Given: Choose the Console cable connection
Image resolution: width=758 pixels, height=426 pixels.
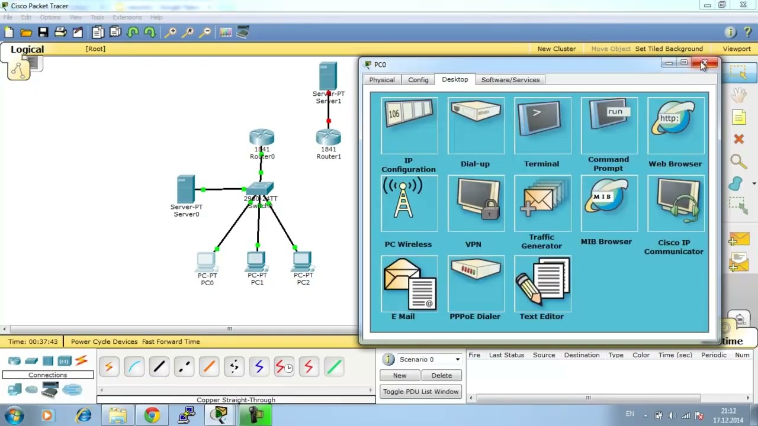Looking at the screenshot, I should tap(134, 367).
